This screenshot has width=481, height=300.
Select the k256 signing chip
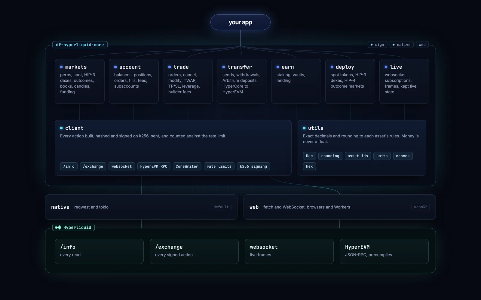point(253,166)
